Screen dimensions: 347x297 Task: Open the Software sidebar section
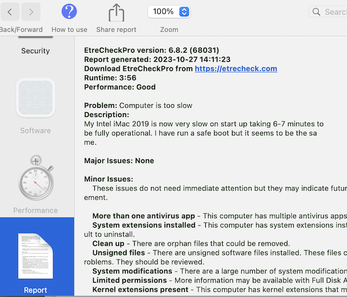pyautogui.click(x=35, y=98)
